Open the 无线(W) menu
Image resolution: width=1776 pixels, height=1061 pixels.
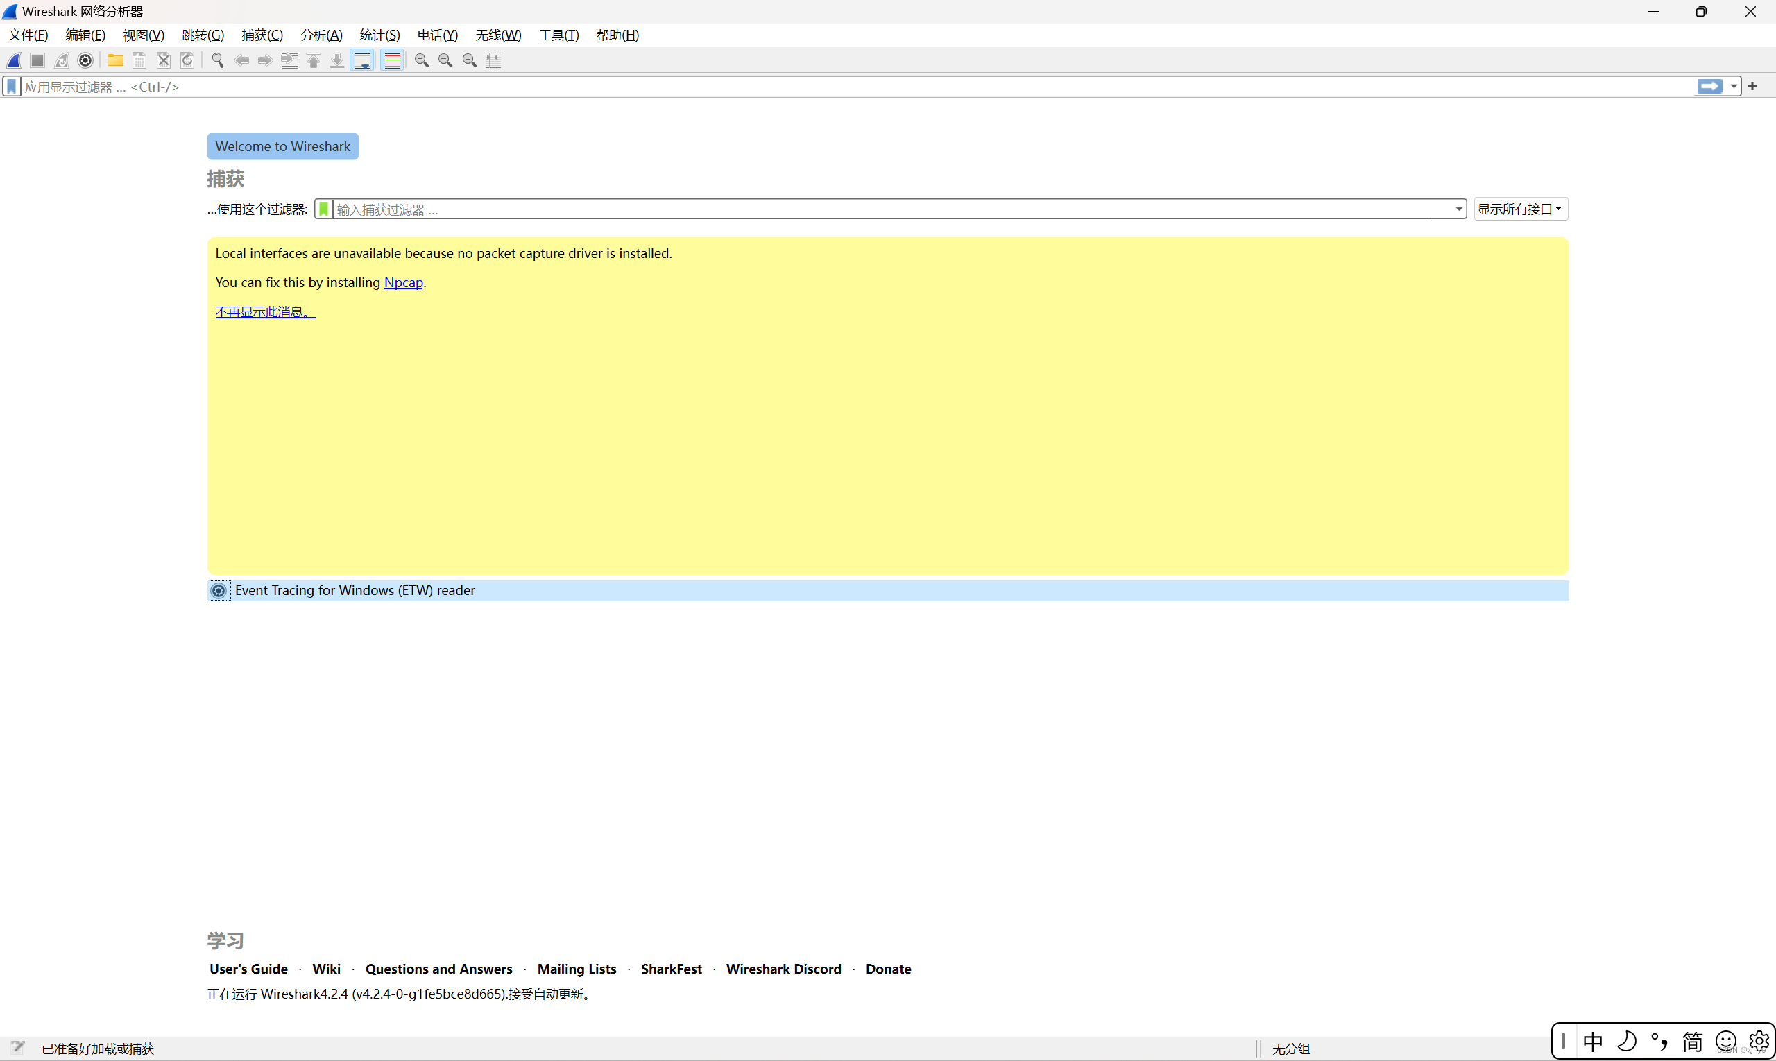499,35
